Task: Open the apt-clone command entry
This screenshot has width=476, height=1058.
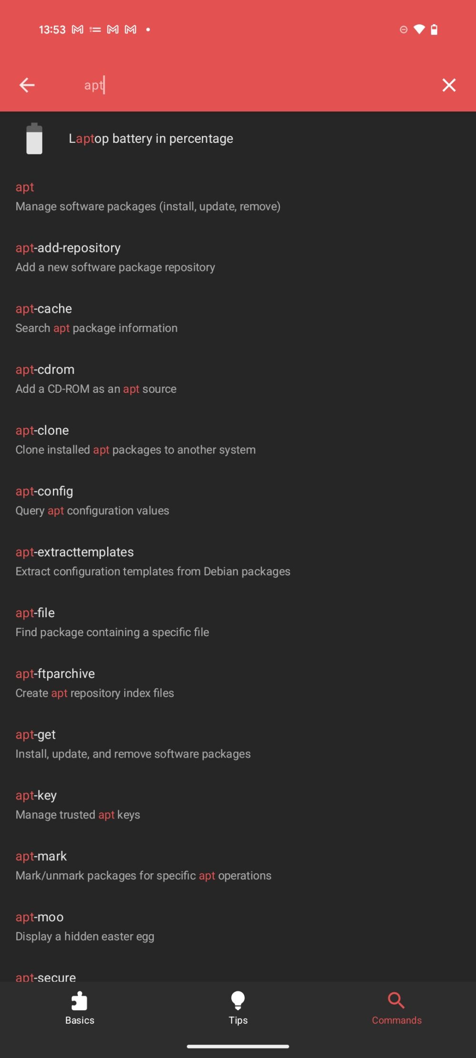Action: coord(135,439)
